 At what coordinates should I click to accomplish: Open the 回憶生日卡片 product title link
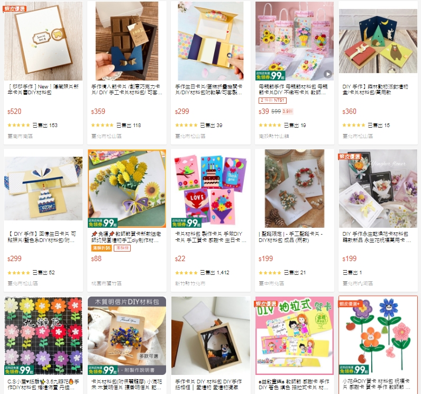pos(42,237)
